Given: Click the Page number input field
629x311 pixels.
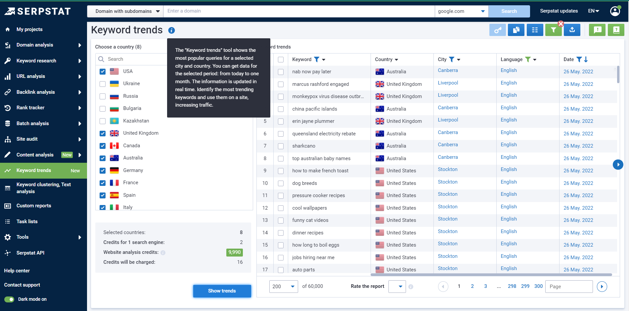Looking at the screenshot, I should coord(569,286).
